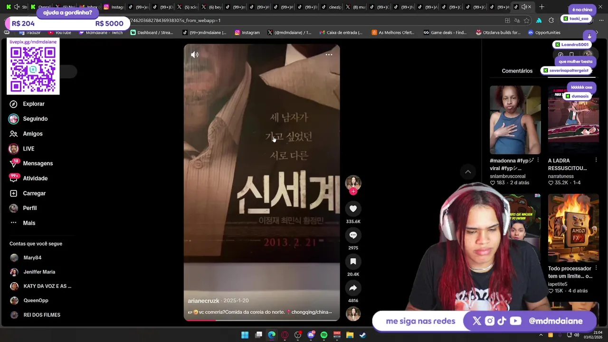Seek using the red video progress bar

pyautogui.click(x=262, y=320)
